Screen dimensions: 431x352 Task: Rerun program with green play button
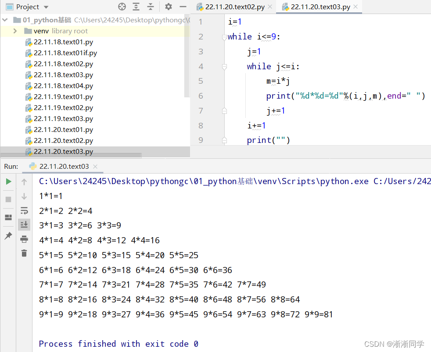[x=8, y=181]
